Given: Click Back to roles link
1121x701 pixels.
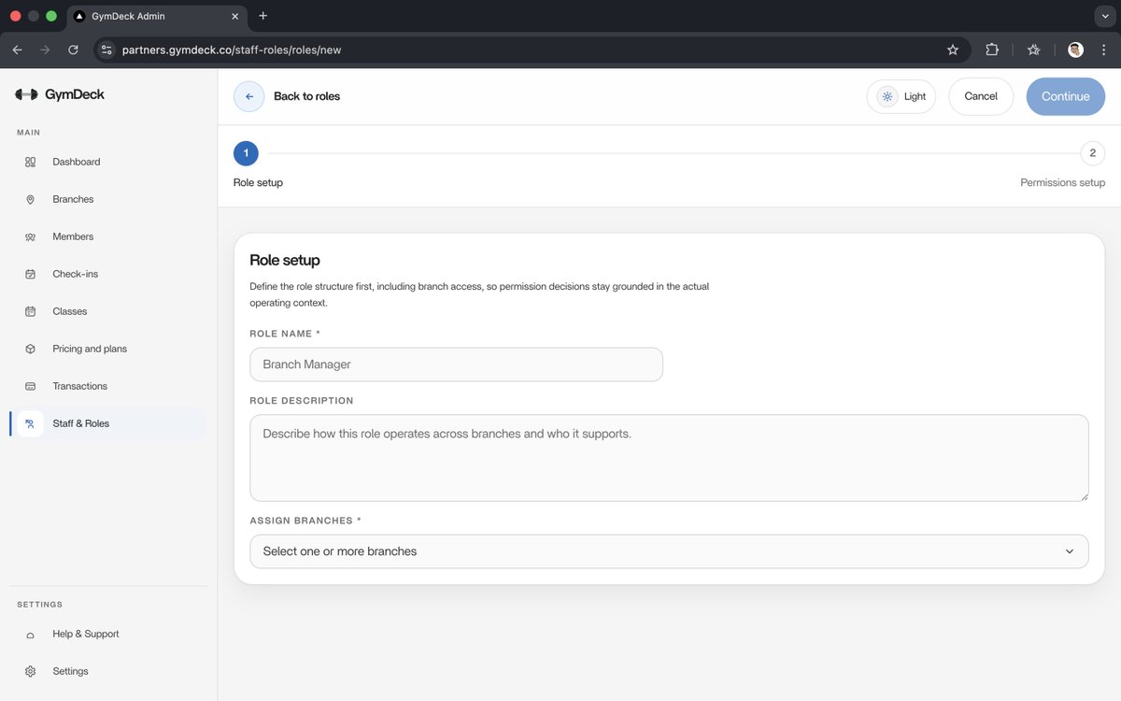Looking at the screenshot, I should [306, 96].
